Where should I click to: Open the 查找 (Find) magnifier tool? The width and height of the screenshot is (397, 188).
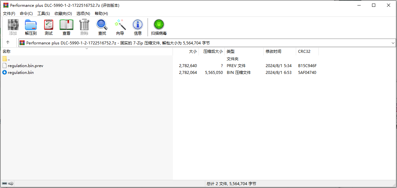coord(102,27)
